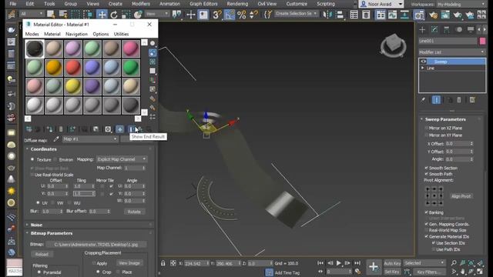Viewport: 493px width, 277px height.
Task: Go to the start frame
Action: pyautogui.click(x=320, y=263)
